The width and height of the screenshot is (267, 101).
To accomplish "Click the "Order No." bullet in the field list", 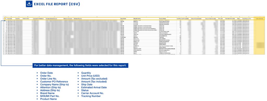I will point(46,76).
